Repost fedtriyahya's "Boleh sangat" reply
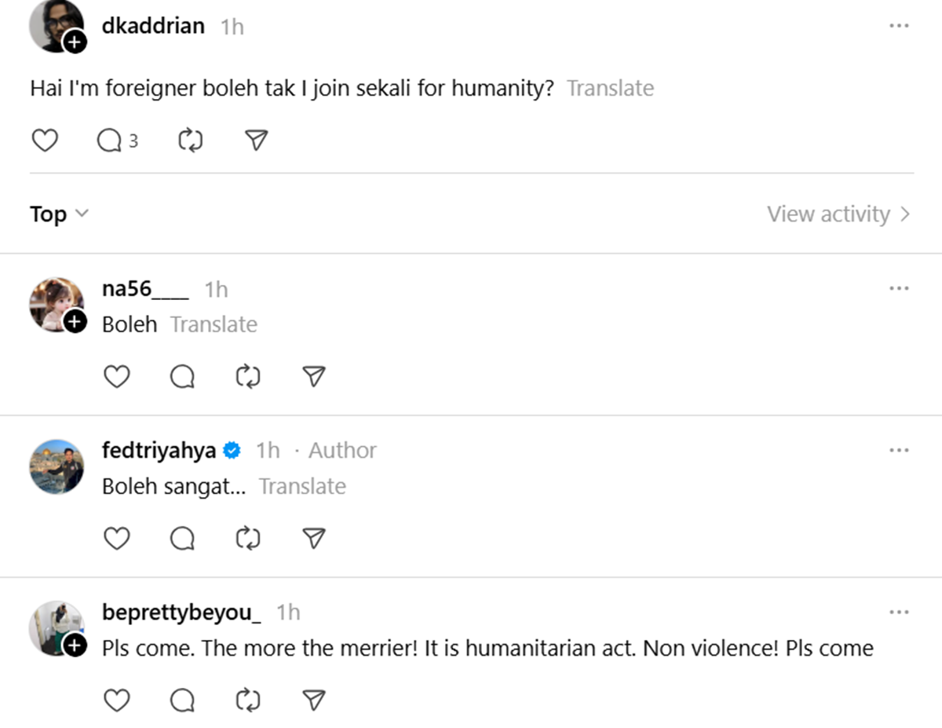The image size is (942, 728). point(248,539)
